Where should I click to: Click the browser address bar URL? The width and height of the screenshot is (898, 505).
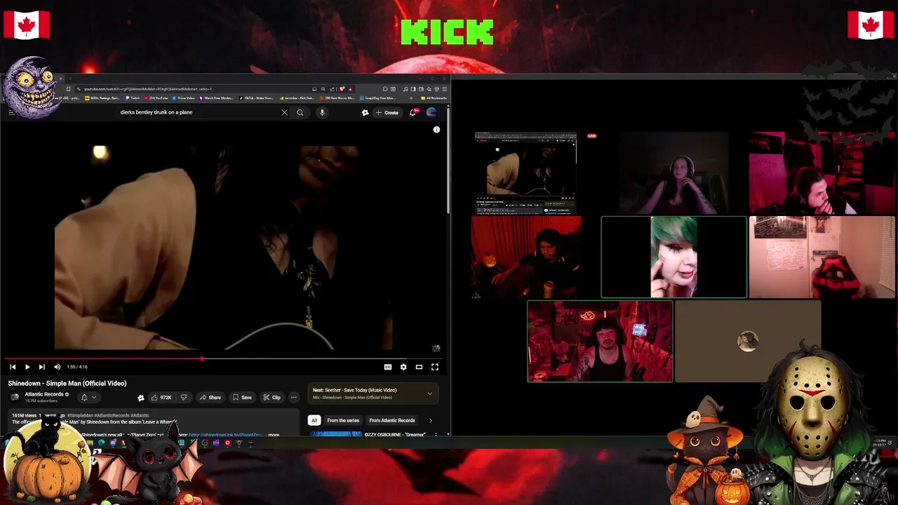(x=147, y=89)
